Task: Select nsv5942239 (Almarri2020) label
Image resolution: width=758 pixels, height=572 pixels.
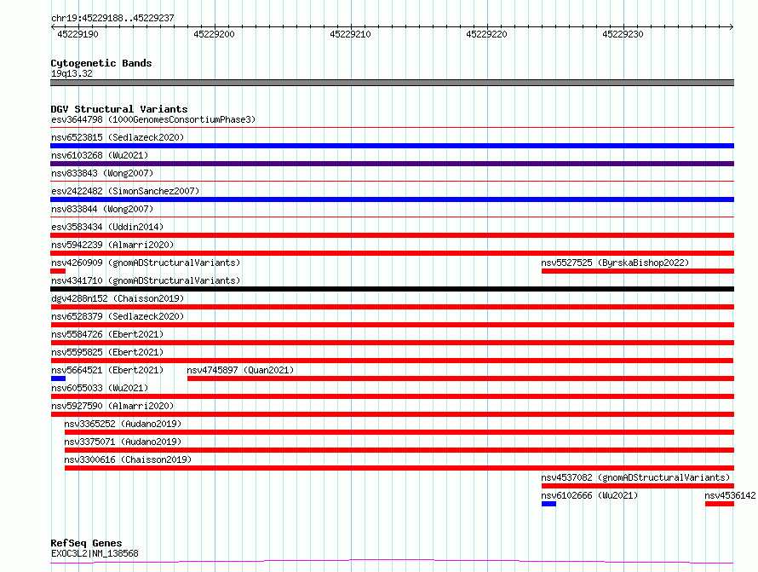Action: pos(112,245)
